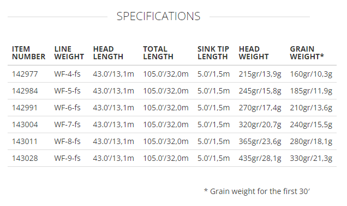Select the ITEM NUMBER column header
Viewport: 347px width, 206px height.
[28, 53]
